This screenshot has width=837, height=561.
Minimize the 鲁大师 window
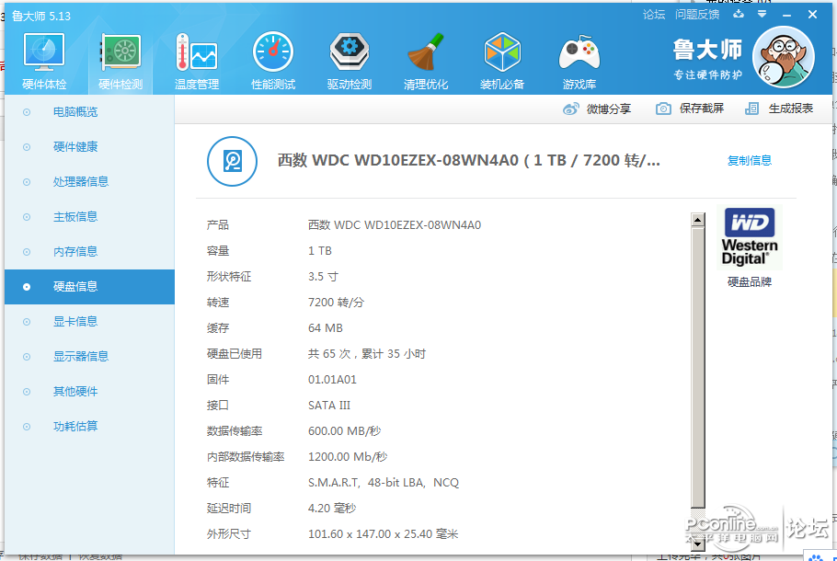[x=786, y=15]
